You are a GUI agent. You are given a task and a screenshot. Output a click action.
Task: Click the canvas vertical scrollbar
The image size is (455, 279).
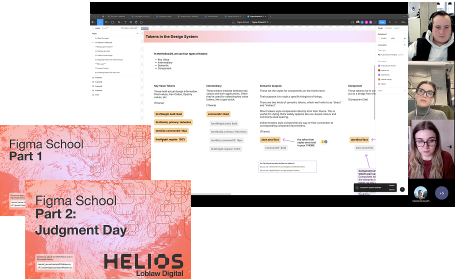pyautogui.click(x=374, y=92)
